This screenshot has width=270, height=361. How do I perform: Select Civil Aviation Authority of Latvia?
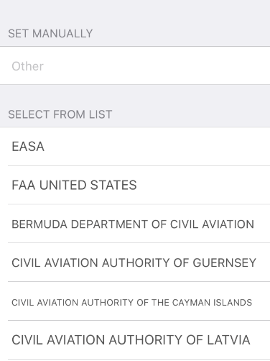(135, 340)
